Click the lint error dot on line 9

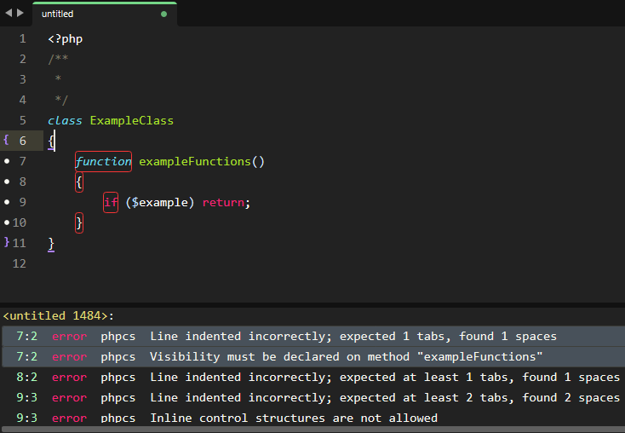[7, 202]
